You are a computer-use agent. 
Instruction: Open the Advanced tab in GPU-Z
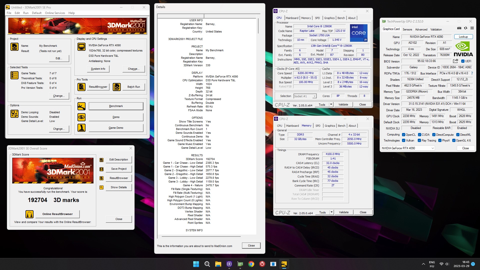click(x=421, y=29)
